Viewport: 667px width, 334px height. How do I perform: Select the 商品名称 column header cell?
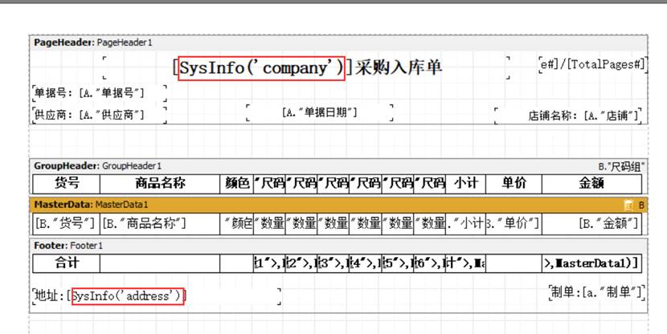[160, 183]
